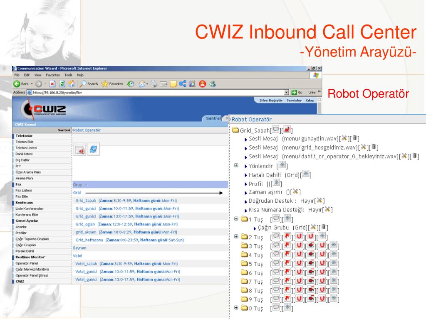This screenshot has height=319, width=426.
Task: Collapse the 1 Tuş tree node
Action: coord(236,218)
